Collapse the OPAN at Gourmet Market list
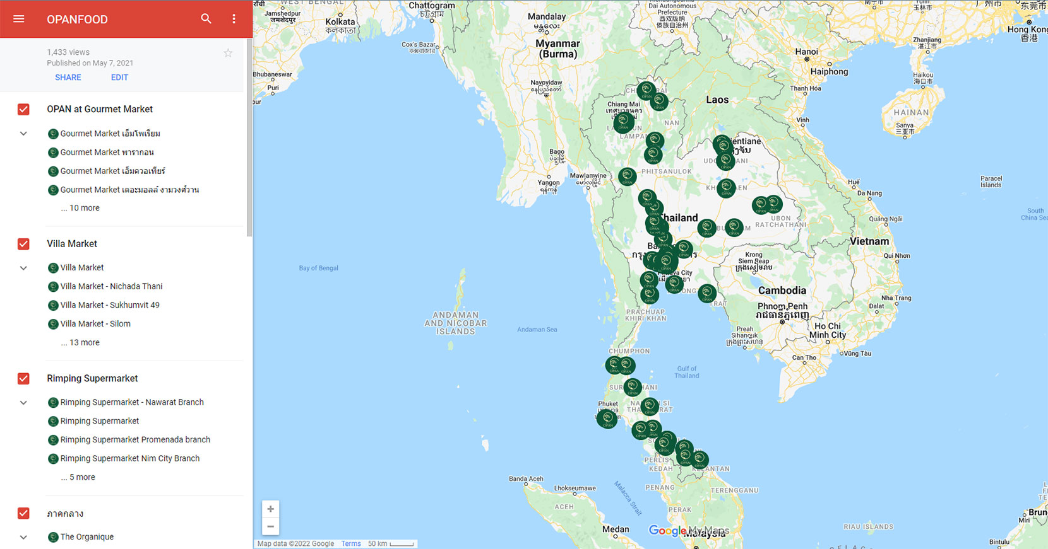Viewport: 1048px width, 549px height. click(23, 134)
